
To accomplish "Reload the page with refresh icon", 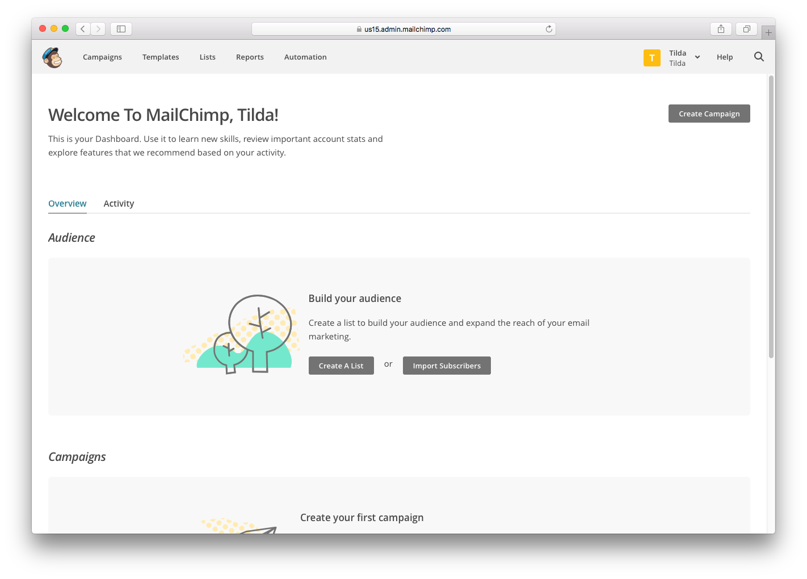I will [x=549, y=29].
